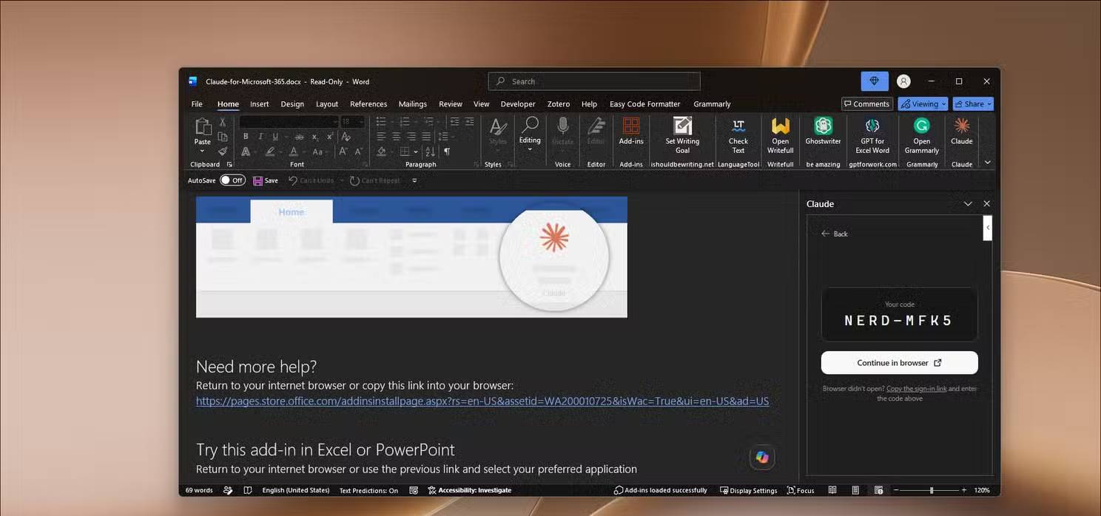Open the font size dropdown
1101x516 pixels.
click(x=361, y=122)
